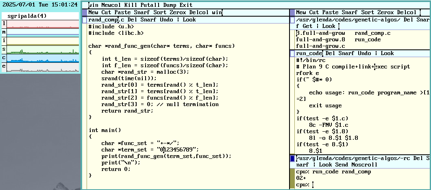Click the directory listing window scrollbar
This screenshot has width=431, height=190.
click(292, 40)
